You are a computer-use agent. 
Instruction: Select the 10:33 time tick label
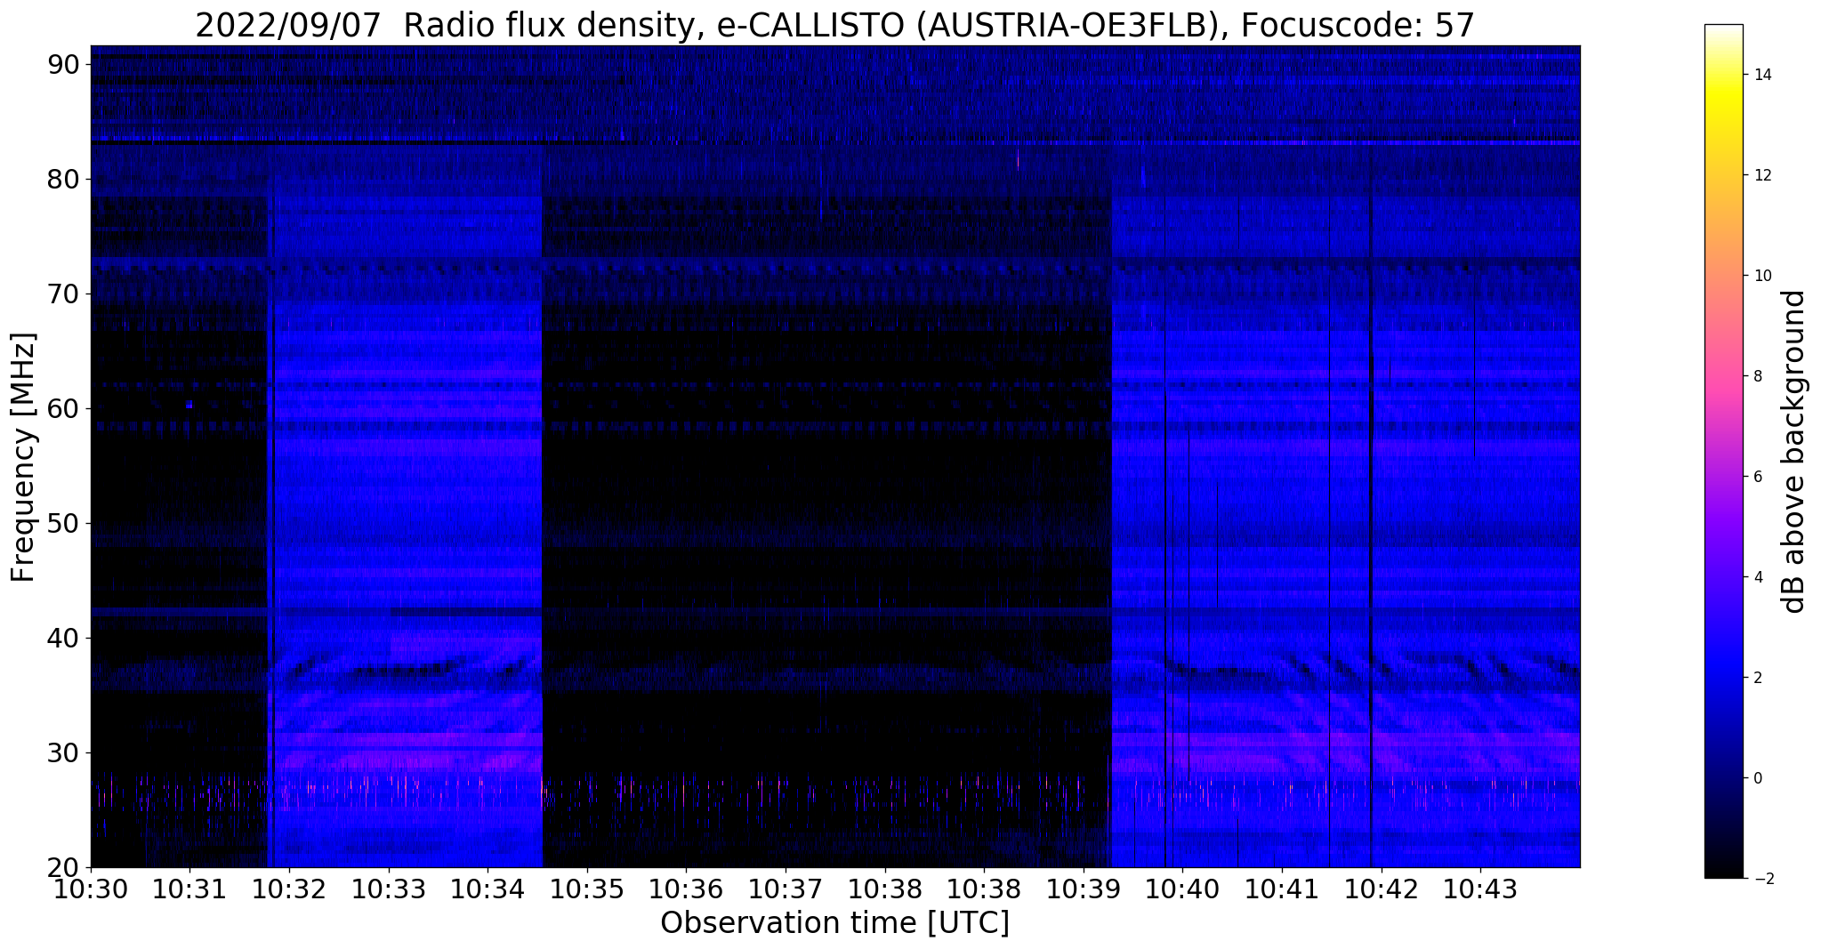(389, 889)
